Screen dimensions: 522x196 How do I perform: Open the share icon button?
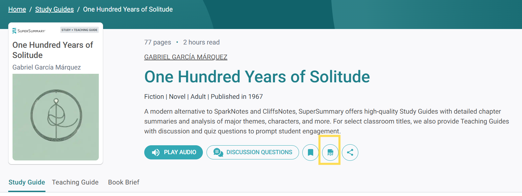coord(350,153)
